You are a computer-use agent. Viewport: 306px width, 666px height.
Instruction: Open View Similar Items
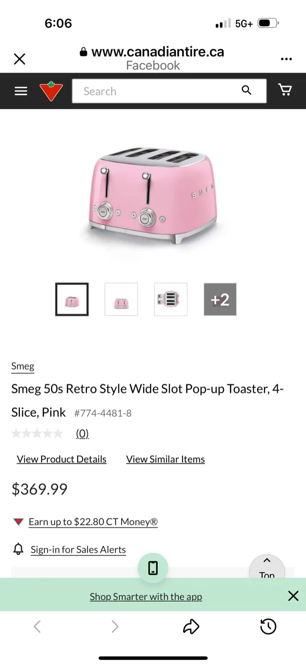point(165,459)
